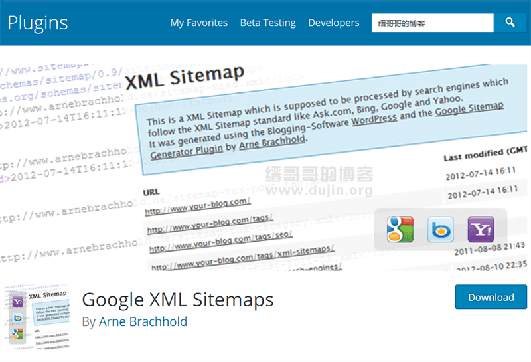Click the Google Sitemap link in banner
Screen dimensions: 531x362
pos(469,108)
